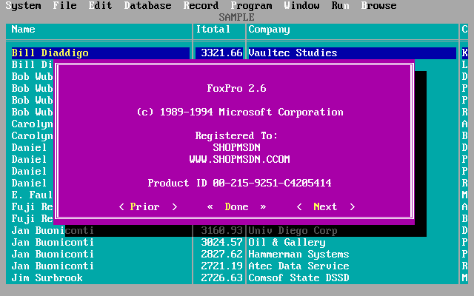This screenshot has width=474, height=296.
Task: Click the 2827.62 Itotal value
Action: click(221, 254)
